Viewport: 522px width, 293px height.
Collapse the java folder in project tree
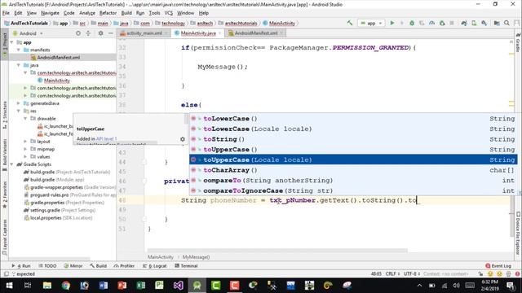coord(19,65)
